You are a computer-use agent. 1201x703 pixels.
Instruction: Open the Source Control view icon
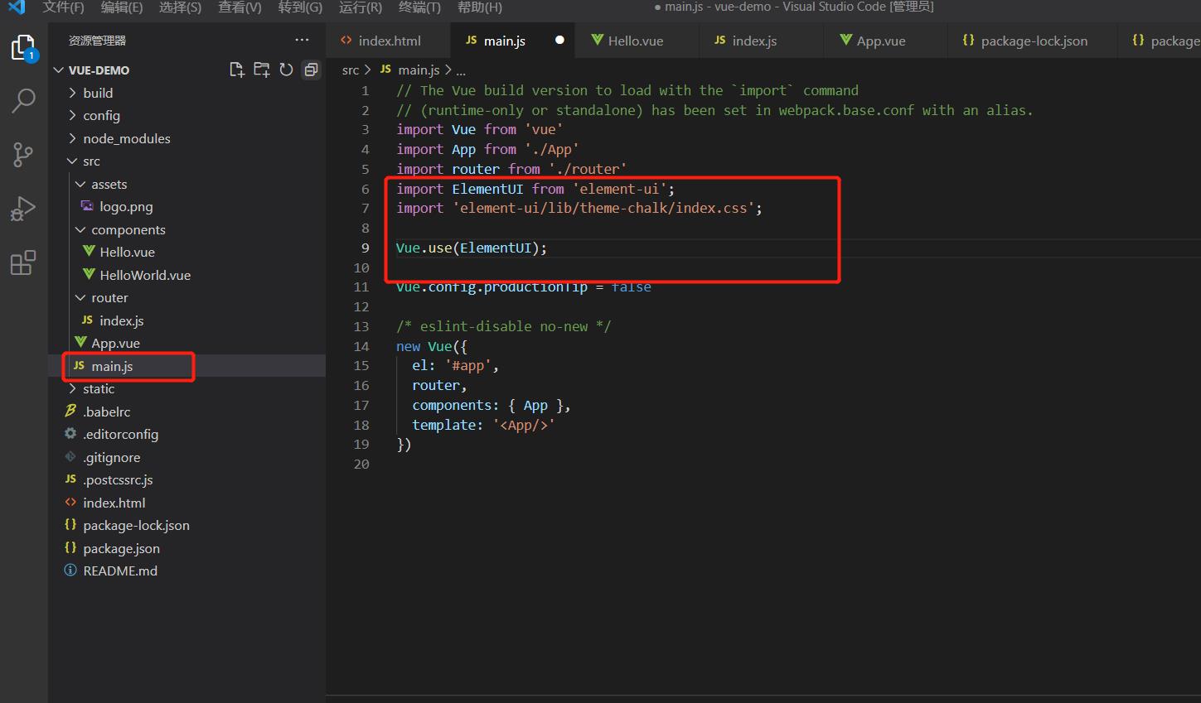tap(23, 154)
